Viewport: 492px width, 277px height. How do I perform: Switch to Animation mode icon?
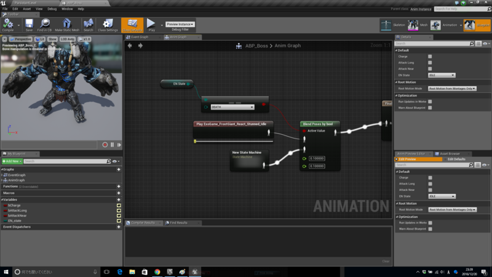[435, 25]
